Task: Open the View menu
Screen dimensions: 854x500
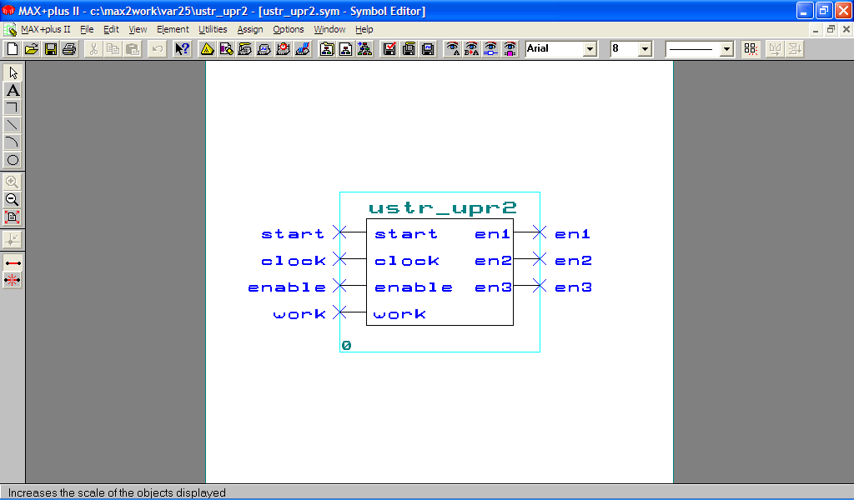Action: pyautogui.click(x=138, y=29)
